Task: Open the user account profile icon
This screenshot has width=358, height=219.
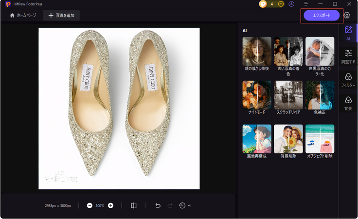Action: (291, 4)
